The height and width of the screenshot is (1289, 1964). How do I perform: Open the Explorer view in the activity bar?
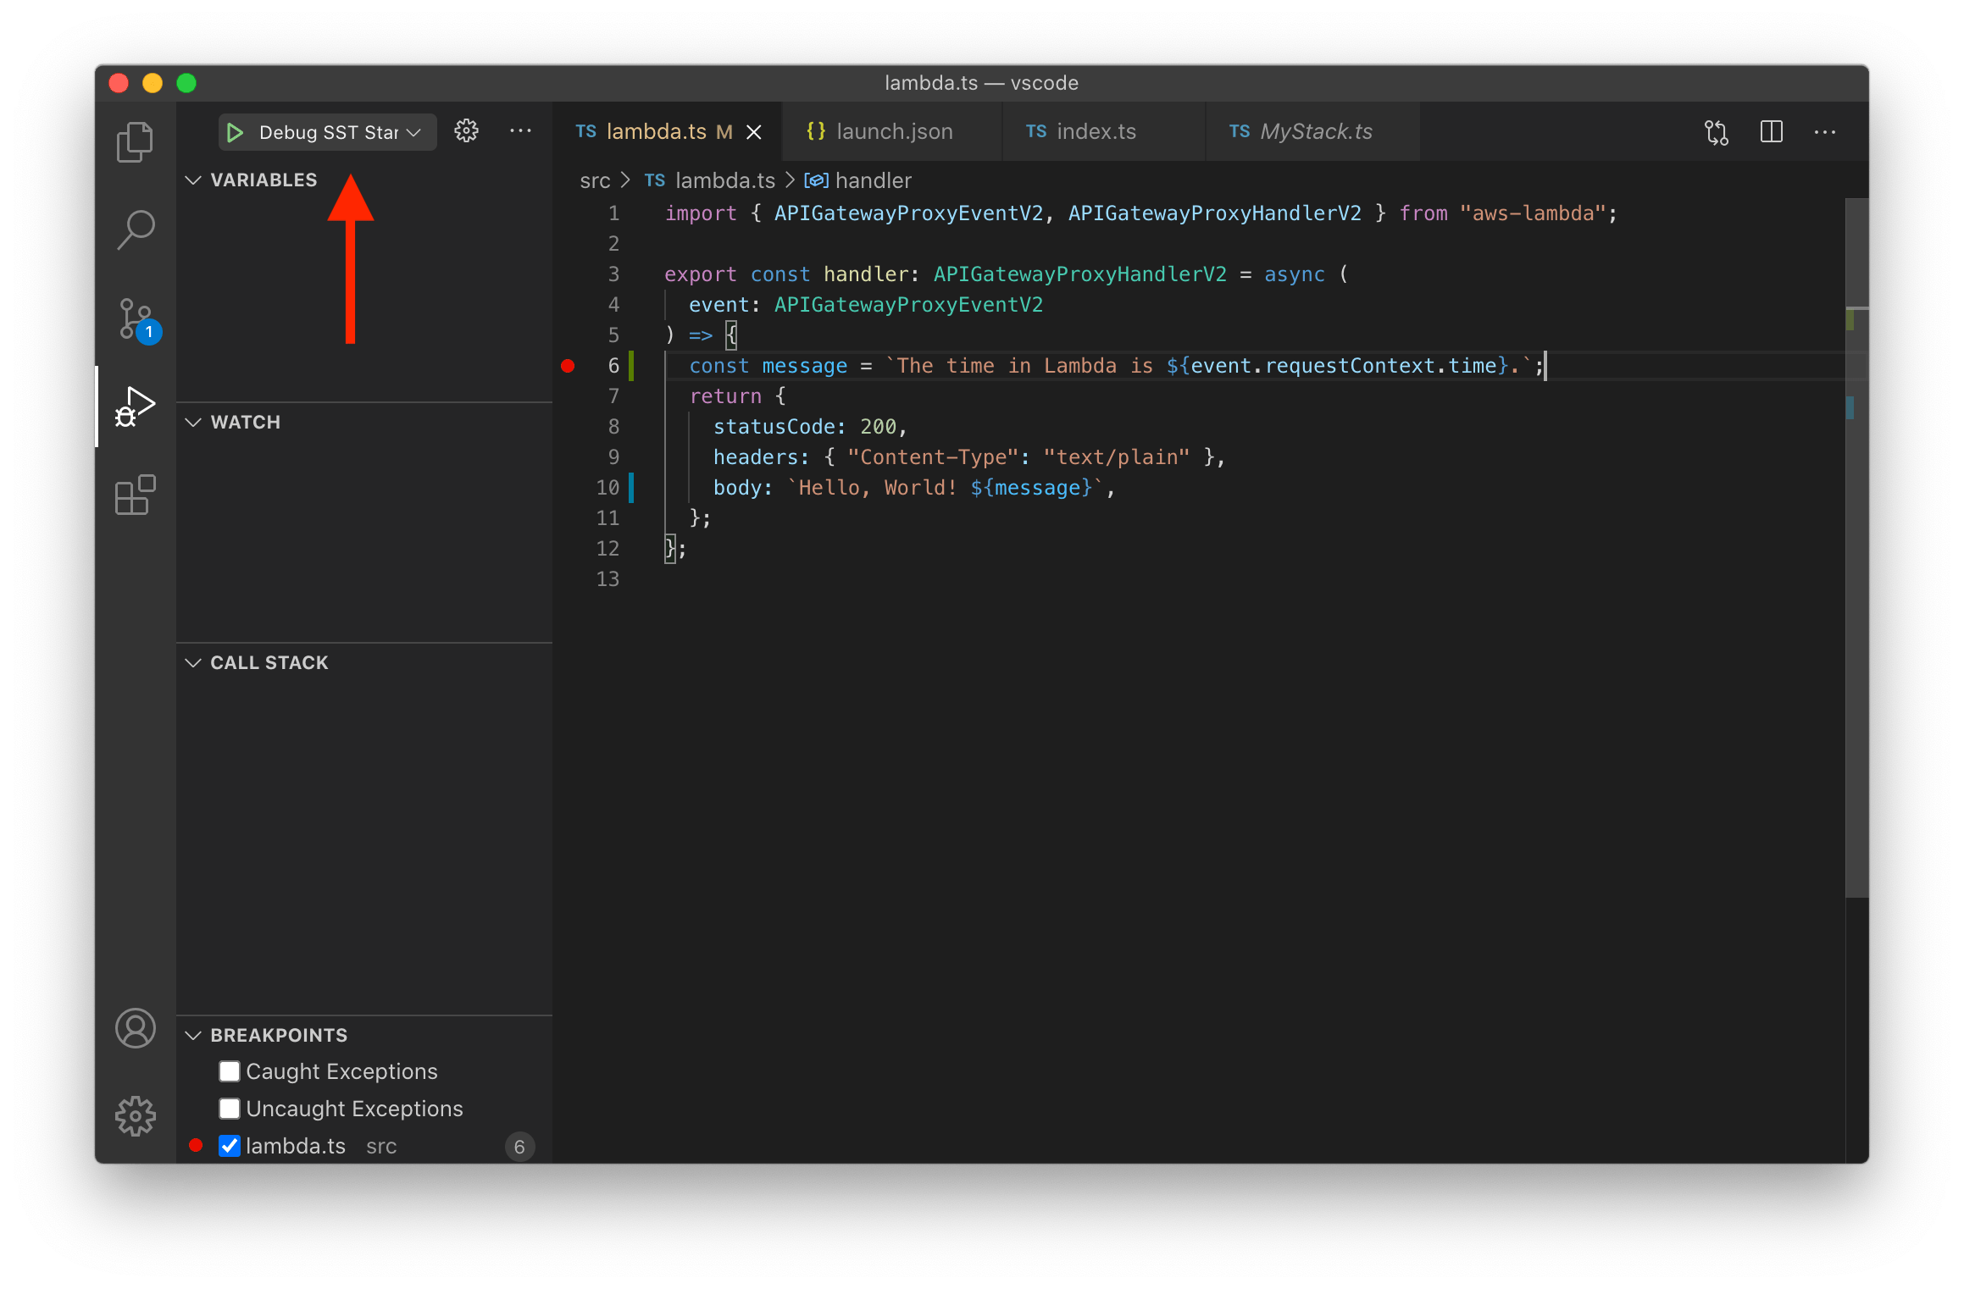click(x=136, y=141)
